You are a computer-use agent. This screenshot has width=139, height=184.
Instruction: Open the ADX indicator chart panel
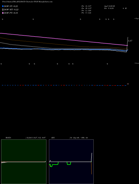(71, 162)
